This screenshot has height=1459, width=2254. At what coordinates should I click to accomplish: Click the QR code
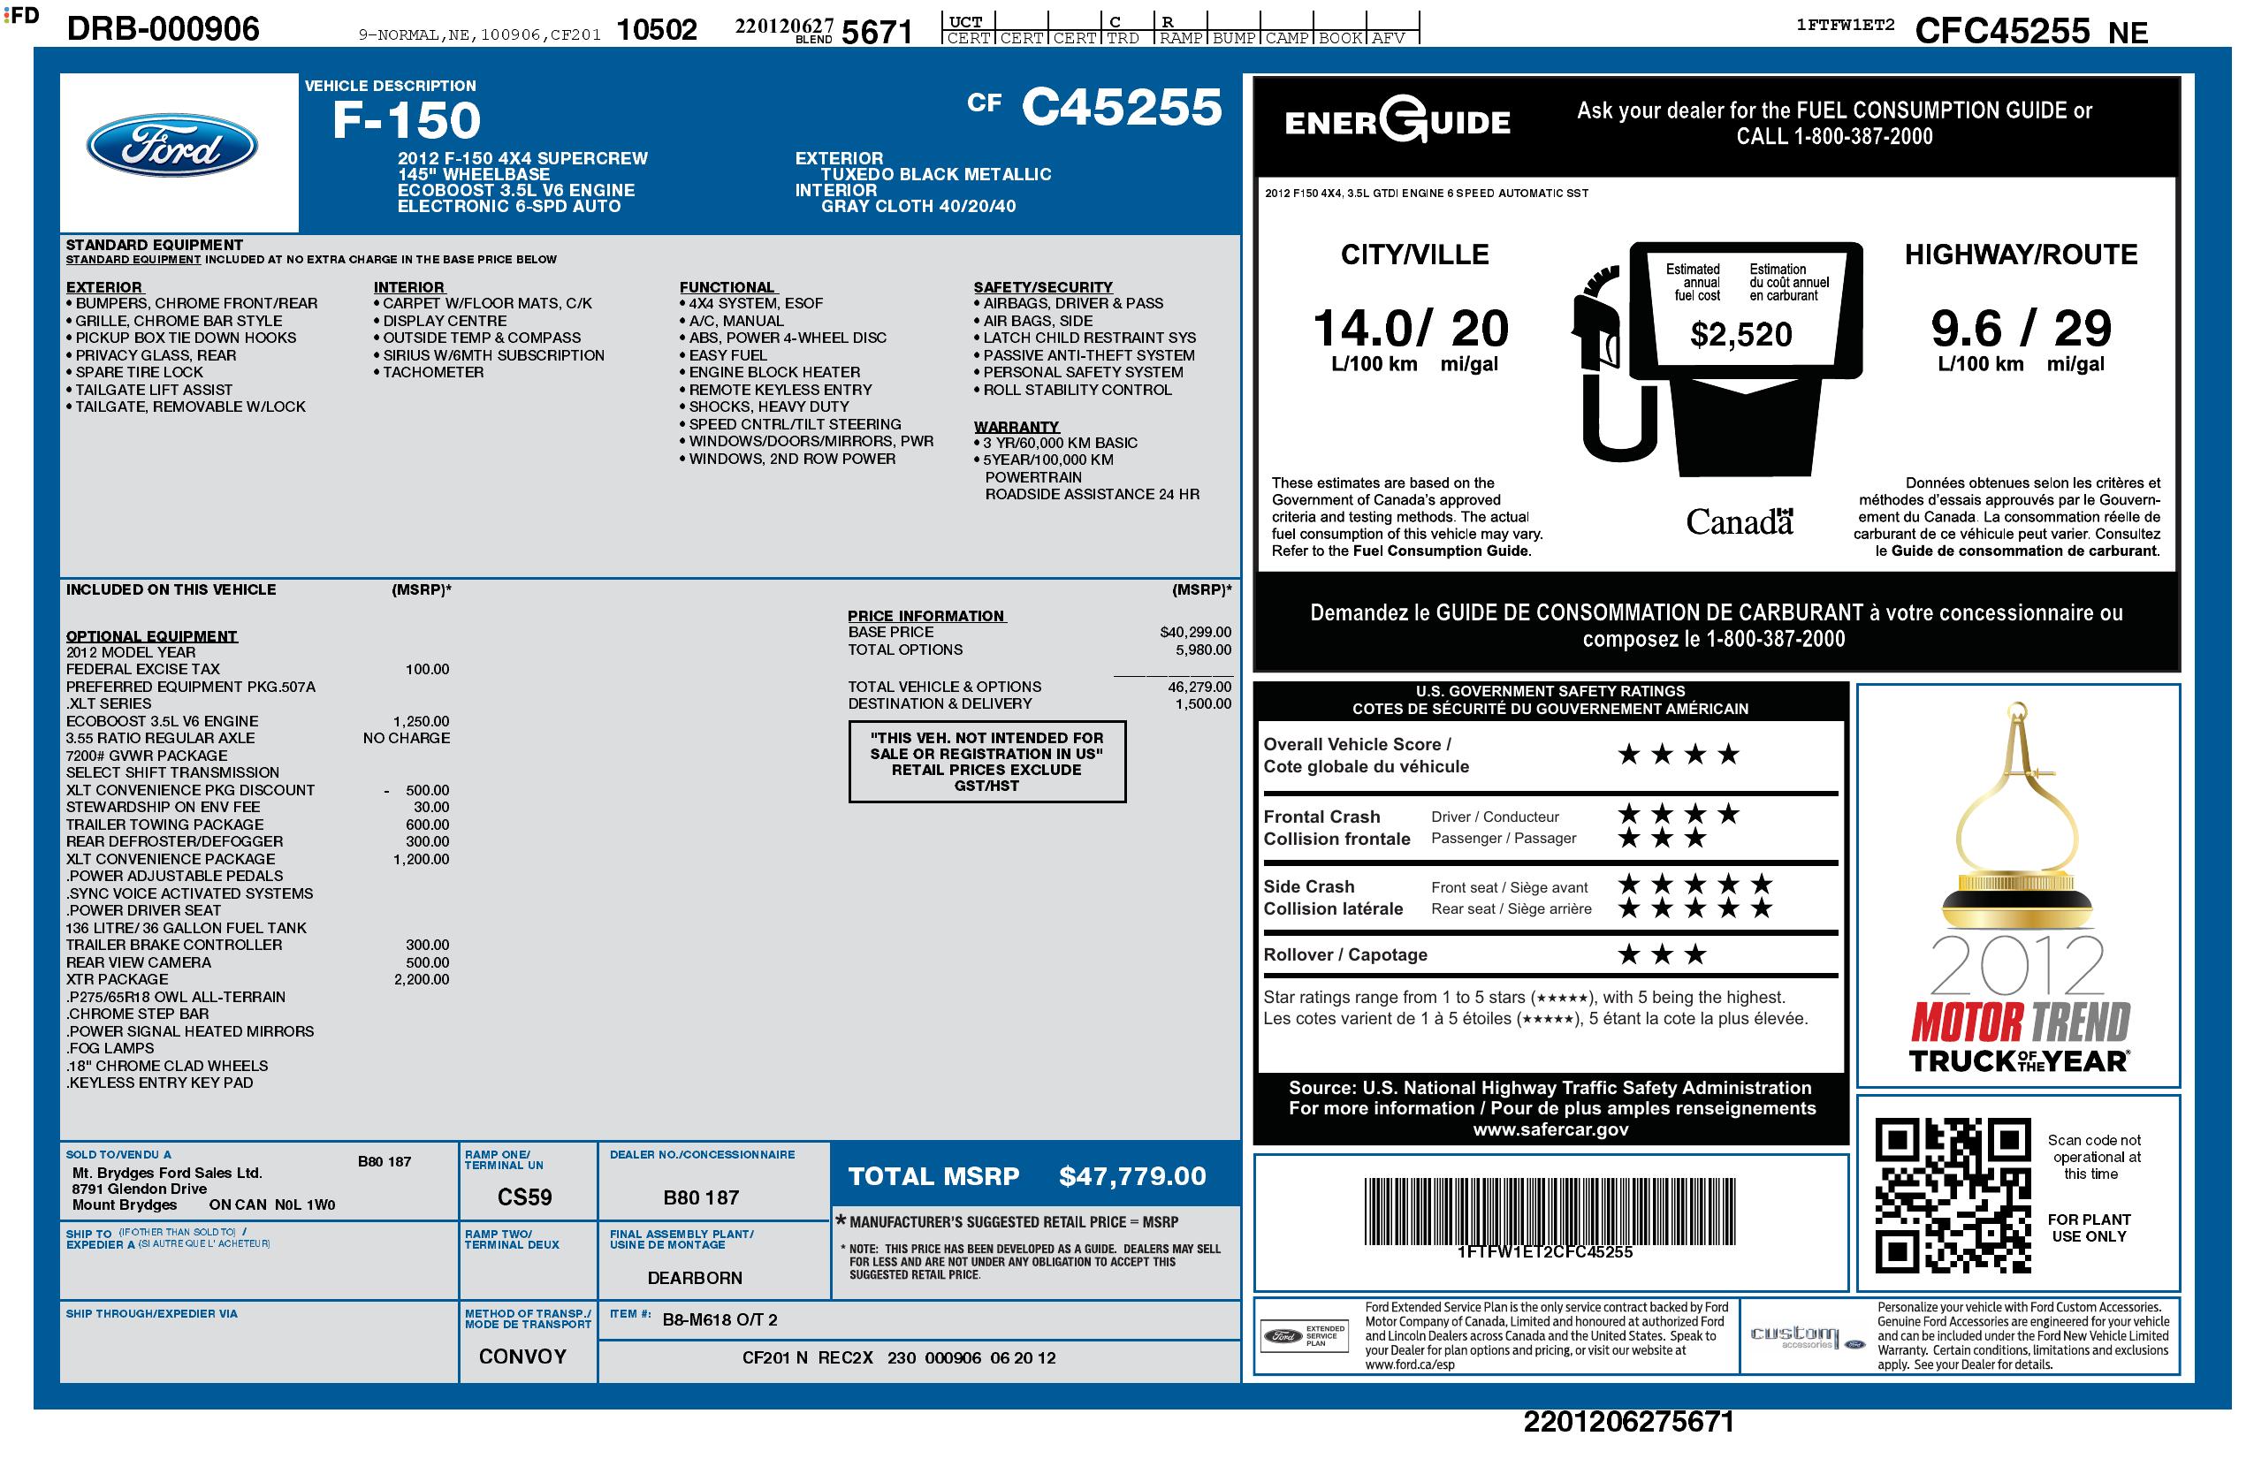click(1953, 1195)
